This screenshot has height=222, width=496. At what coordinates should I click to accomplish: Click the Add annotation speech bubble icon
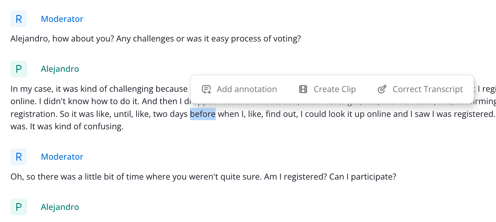[x=206, y=89]
